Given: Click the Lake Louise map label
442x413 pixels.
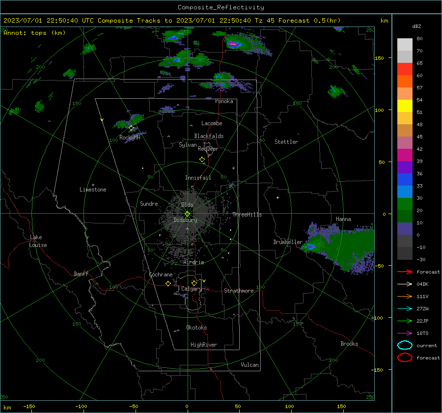Looking at the screenshot, I should click(x=38, y=241).
